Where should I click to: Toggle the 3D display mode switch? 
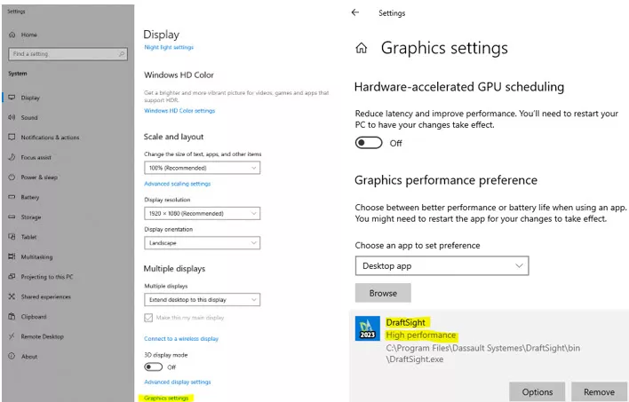click(x=154, y=367)
